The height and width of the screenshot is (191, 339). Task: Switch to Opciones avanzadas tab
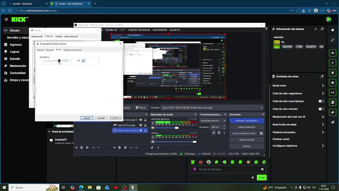click(73, 50)
